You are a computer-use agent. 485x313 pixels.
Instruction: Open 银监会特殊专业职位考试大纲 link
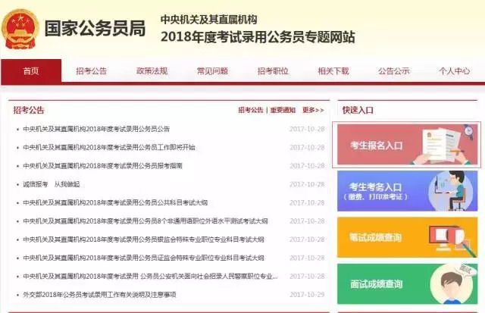point(143,239)
